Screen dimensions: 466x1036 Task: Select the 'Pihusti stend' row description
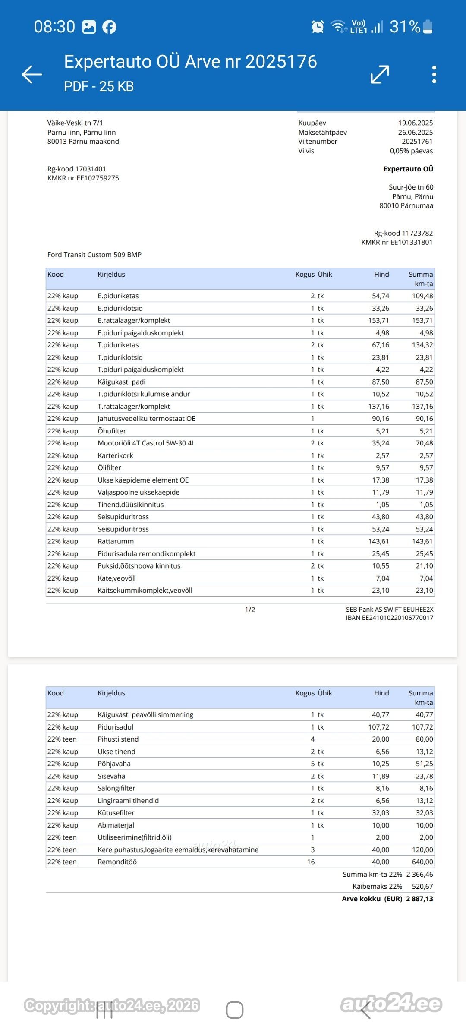118,739
